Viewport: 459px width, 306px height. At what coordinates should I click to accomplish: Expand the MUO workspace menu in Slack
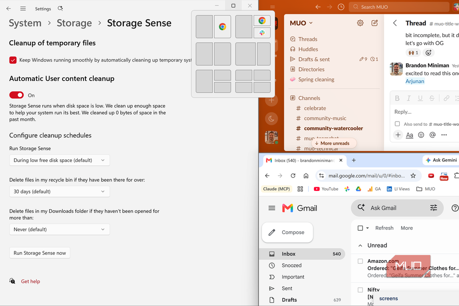301,23
